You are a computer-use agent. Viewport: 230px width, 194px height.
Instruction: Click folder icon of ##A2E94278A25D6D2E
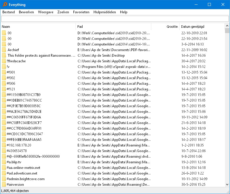4,111
